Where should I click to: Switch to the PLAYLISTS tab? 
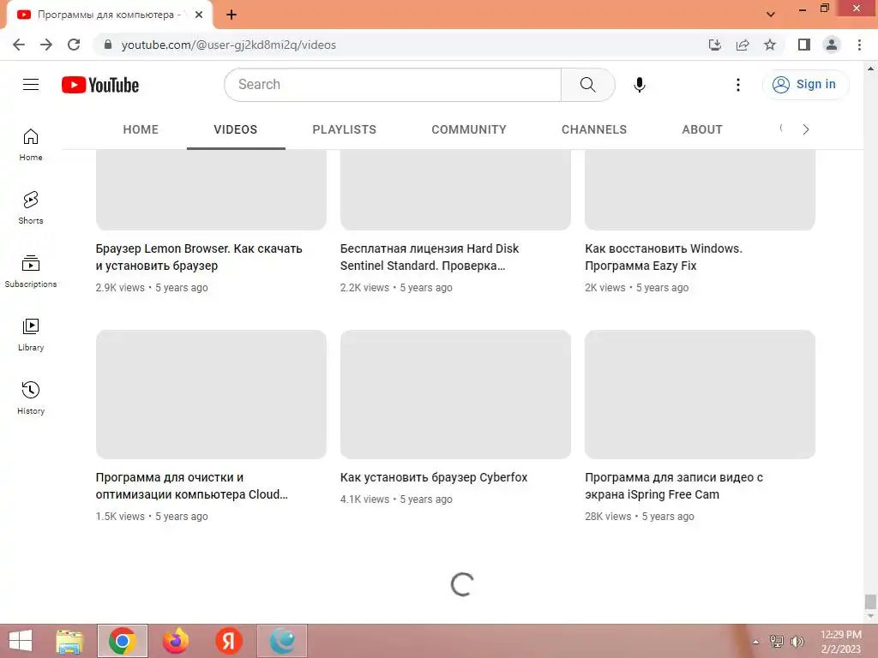pyautogui.click(x=345, y=130)
